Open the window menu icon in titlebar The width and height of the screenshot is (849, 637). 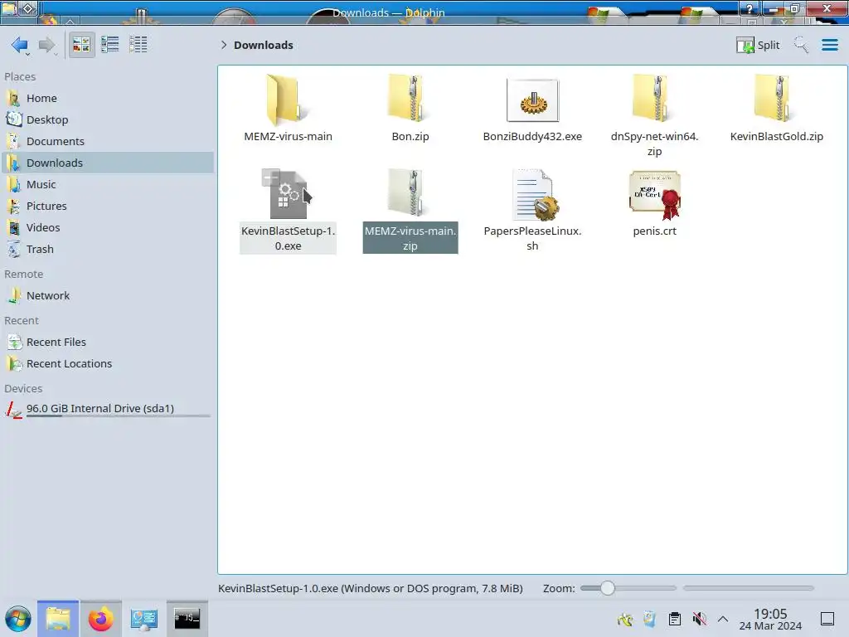pos(10,8)
